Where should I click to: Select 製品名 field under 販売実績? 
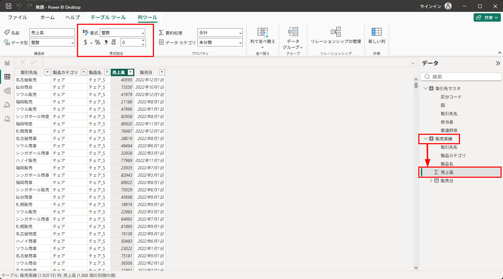click(447, 164)
